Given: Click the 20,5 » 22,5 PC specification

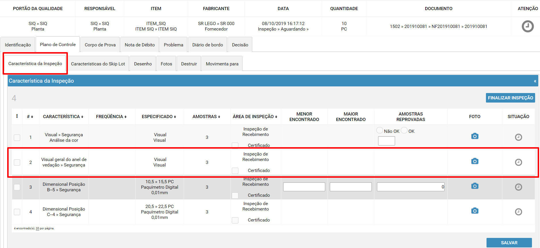Looking at the screenshot, I should tap(160, 206).
